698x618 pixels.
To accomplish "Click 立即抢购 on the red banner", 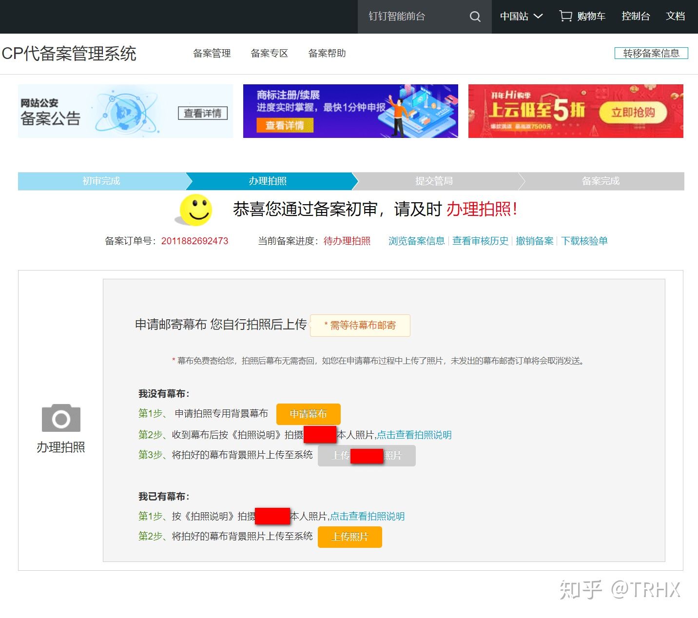I will (x=633, y=113).
